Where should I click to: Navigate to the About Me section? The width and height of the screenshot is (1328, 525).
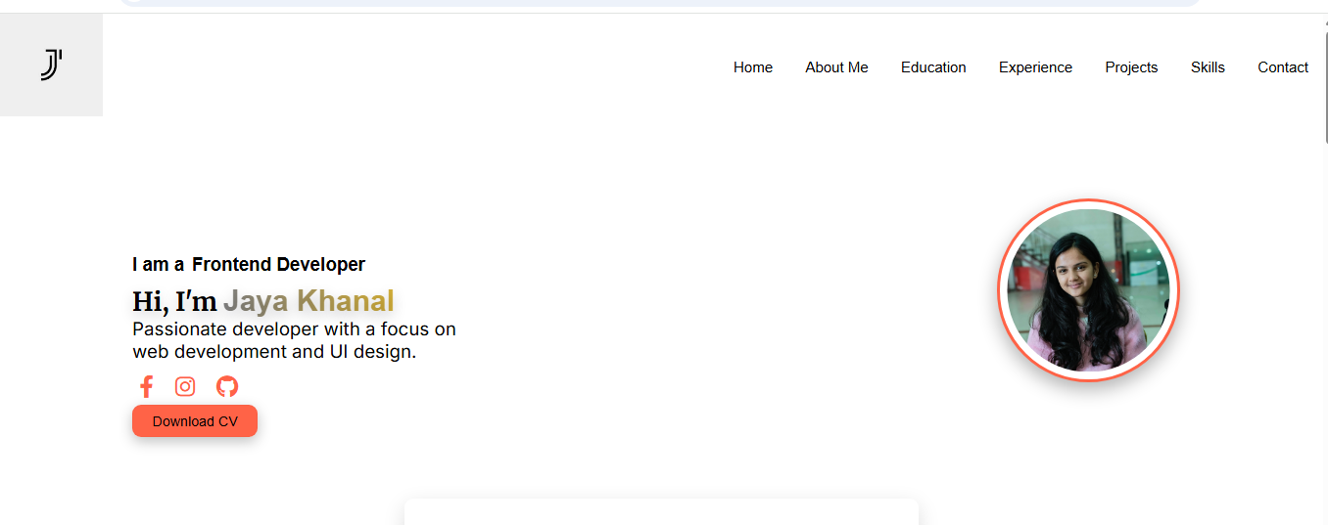point(836,67)
